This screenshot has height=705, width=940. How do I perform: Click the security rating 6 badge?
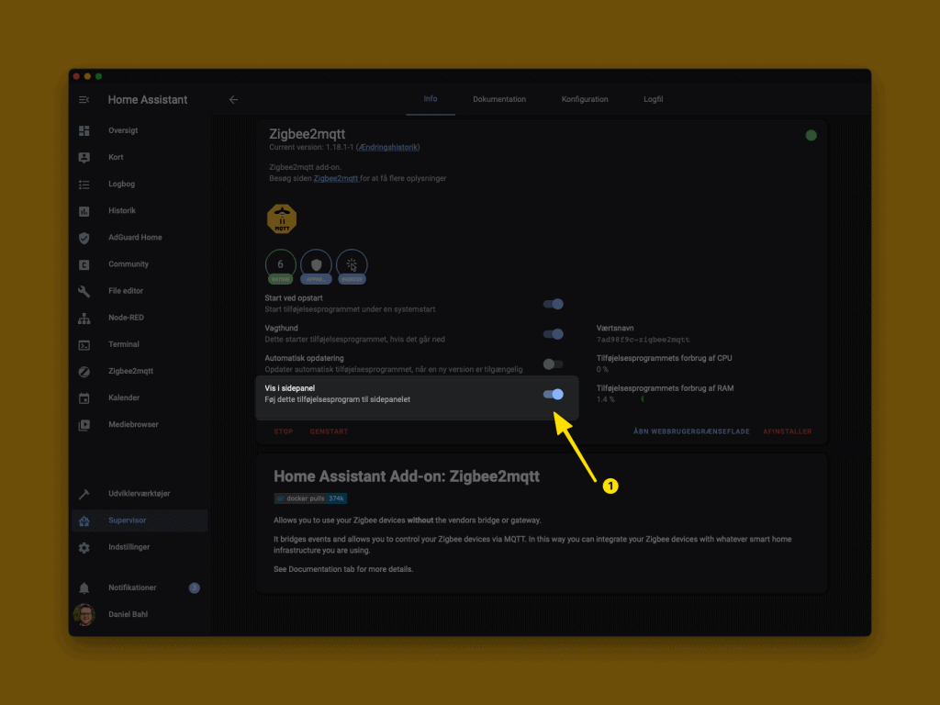point(281,267)
